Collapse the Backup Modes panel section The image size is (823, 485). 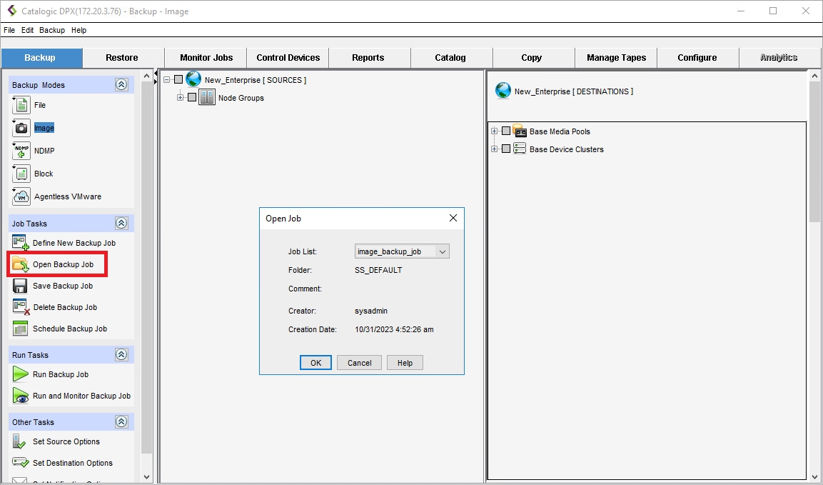pos(121,85)
